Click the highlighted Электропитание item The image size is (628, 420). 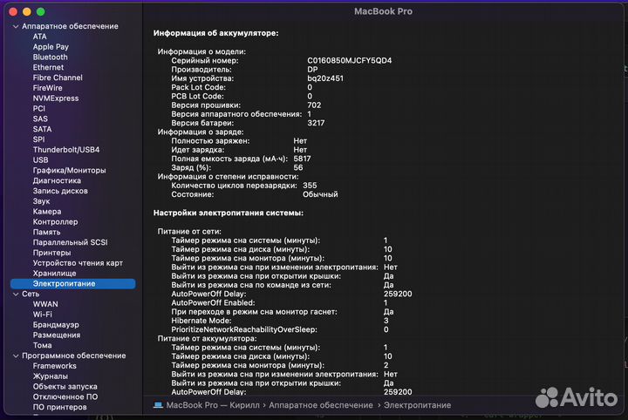pos(73,283)
